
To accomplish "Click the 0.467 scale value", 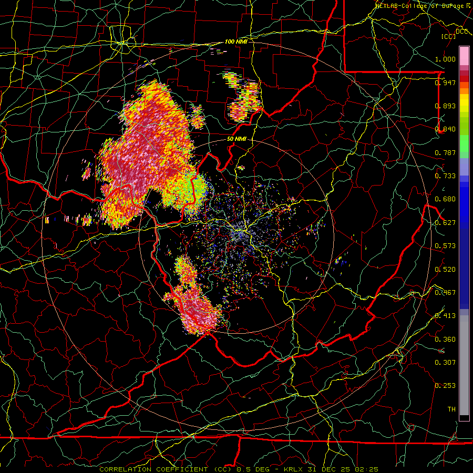I will (445, 293).
